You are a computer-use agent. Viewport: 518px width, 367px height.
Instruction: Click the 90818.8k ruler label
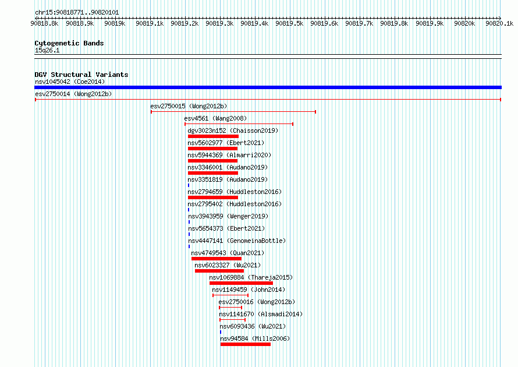pyautogui.click(x=44, y=23)
